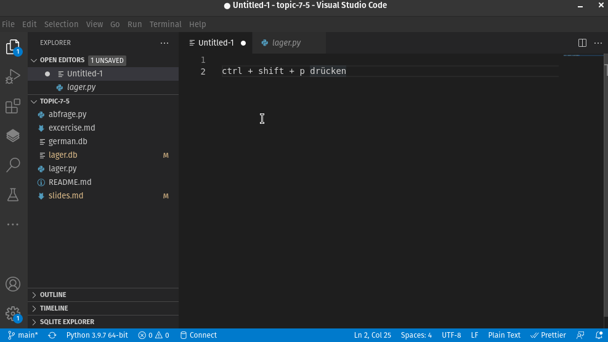Screen dimensions: 608x342
Task: Open editor more actions menu
Action: click(x=598, y=43)
